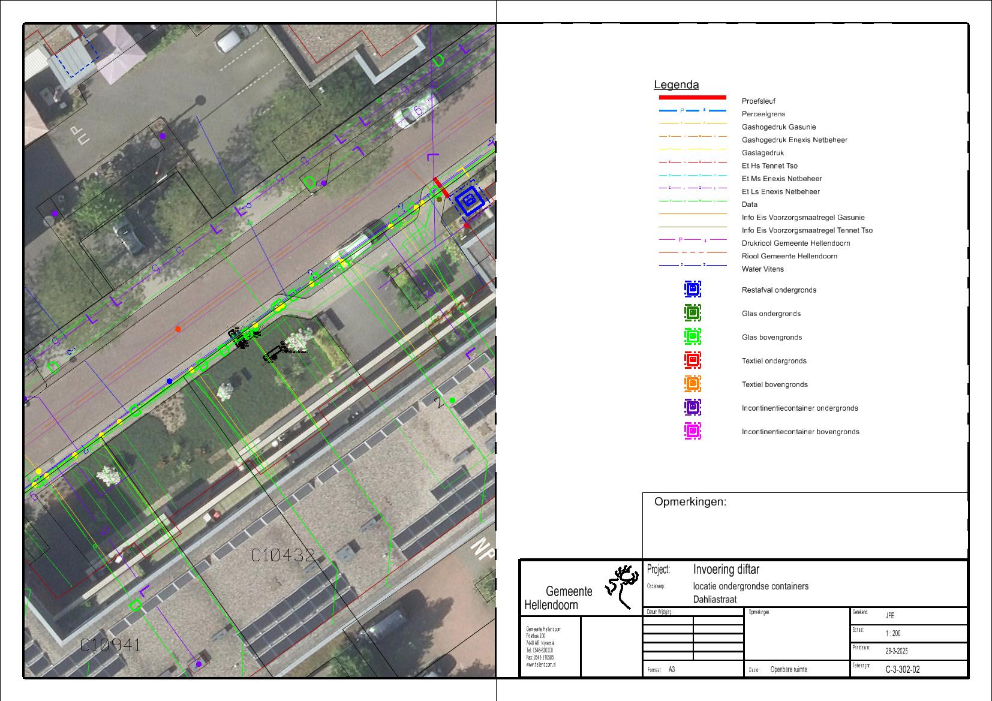Click the blue Restafval ondergronds legend icon
Screen dimensions: 992x701
pos(693,290)
